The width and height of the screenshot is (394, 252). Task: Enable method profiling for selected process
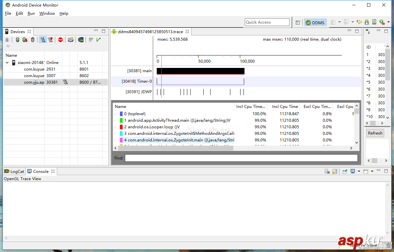(x=50, y=39)
